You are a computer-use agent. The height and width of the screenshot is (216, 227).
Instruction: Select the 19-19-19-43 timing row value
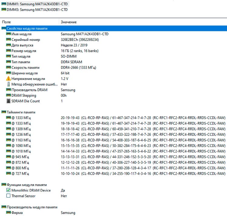[x=143, y=123]
